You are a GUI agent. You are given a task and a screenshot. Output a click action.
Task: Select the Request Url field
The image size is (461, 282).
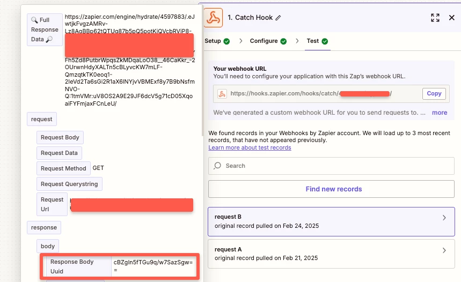pos(52,204)
